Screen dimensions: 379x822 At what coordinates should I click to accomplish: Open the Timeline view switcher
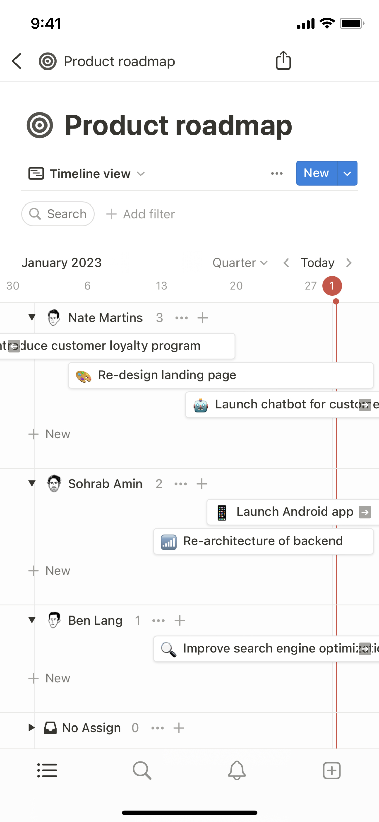click(87, 174)
